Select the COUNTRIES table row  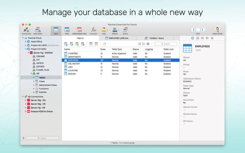[x=121, y=53]
